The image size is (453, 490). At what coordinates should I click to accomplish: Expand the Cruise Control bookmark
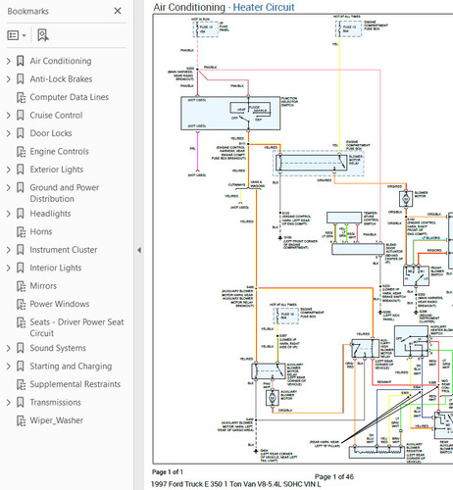click(9, 116)
